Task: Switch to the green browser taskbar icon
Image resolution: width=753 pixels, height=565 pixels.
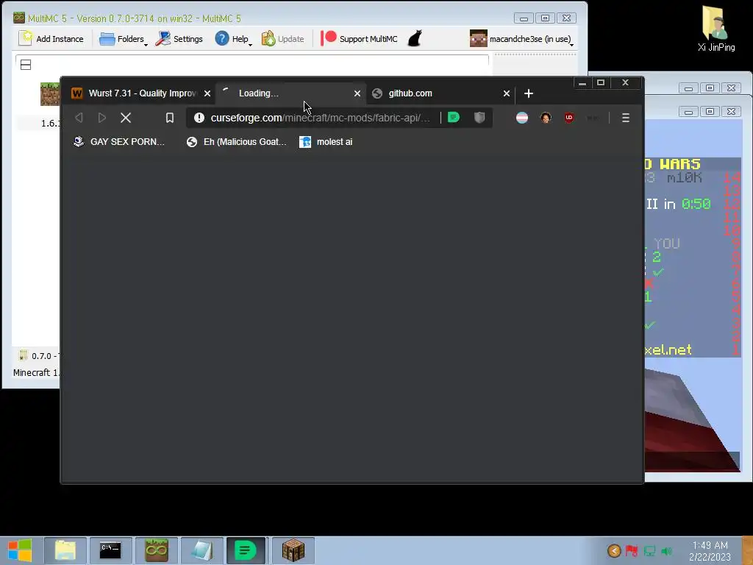Action: click(246, 550)
